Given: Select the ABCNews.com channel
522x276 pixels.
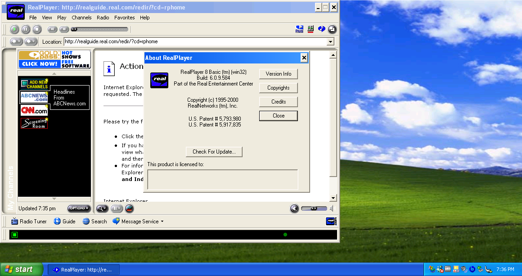Looking at the screenshot, I should pyautogui.click(x=34, y=97).
